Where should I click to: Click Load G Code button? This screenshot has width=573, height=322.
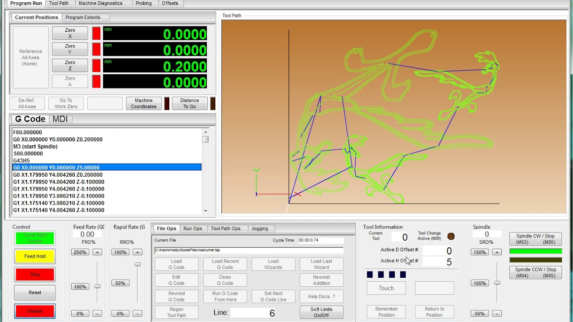pyautogui.click(x=176, y=264)
